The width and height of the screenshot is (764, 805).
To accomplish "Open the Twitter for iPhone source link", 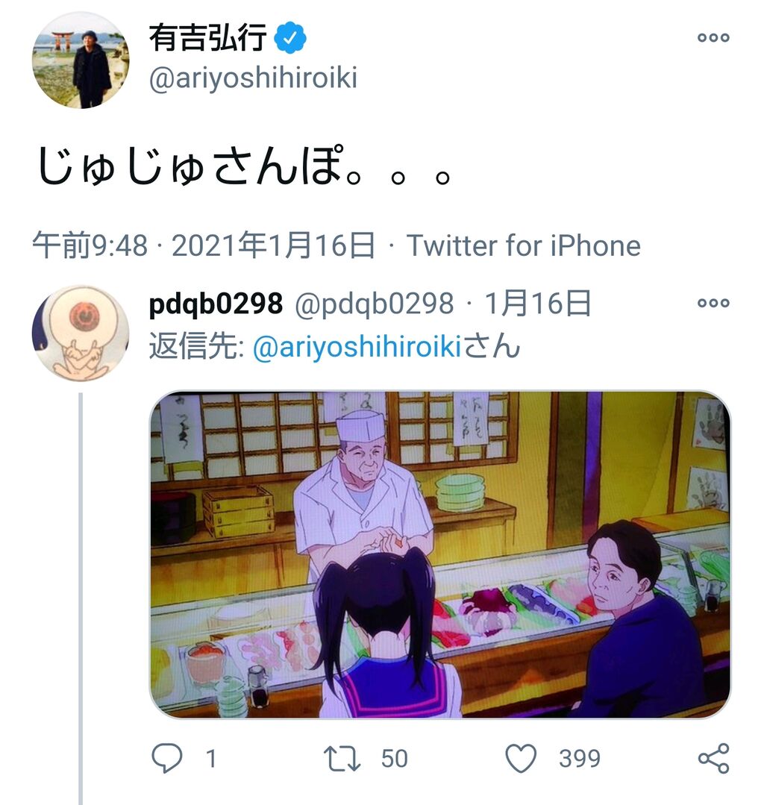I will pyautogui.click(x=524, y=245).
